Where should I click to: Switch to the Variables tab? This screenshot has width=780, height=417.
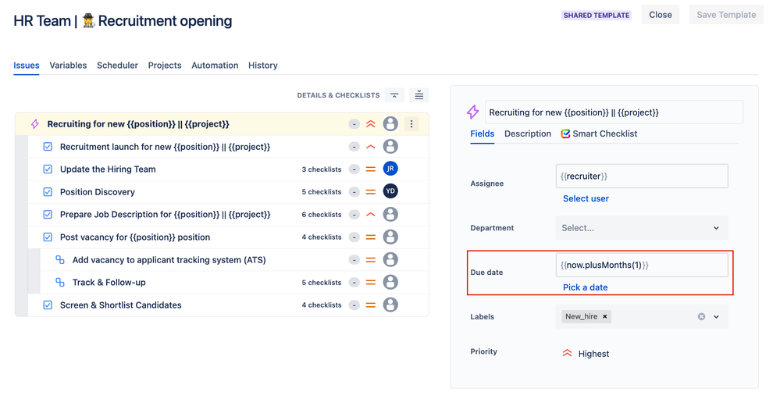68,65
